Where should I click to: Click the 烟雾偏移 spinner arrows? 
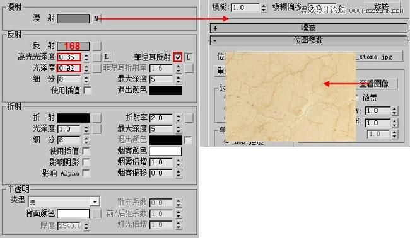(179, 173)
